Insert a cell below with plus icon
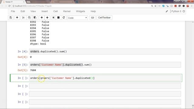Screen dimensions: 194x109 (17, 18)
